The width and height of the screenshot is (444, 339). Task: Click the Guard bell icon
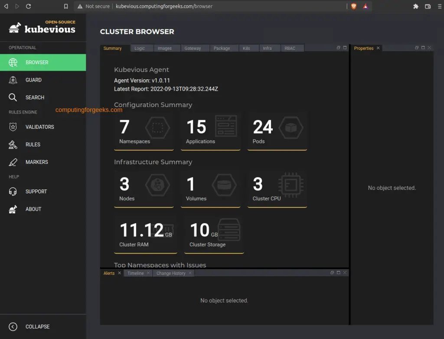pos(13,80)
